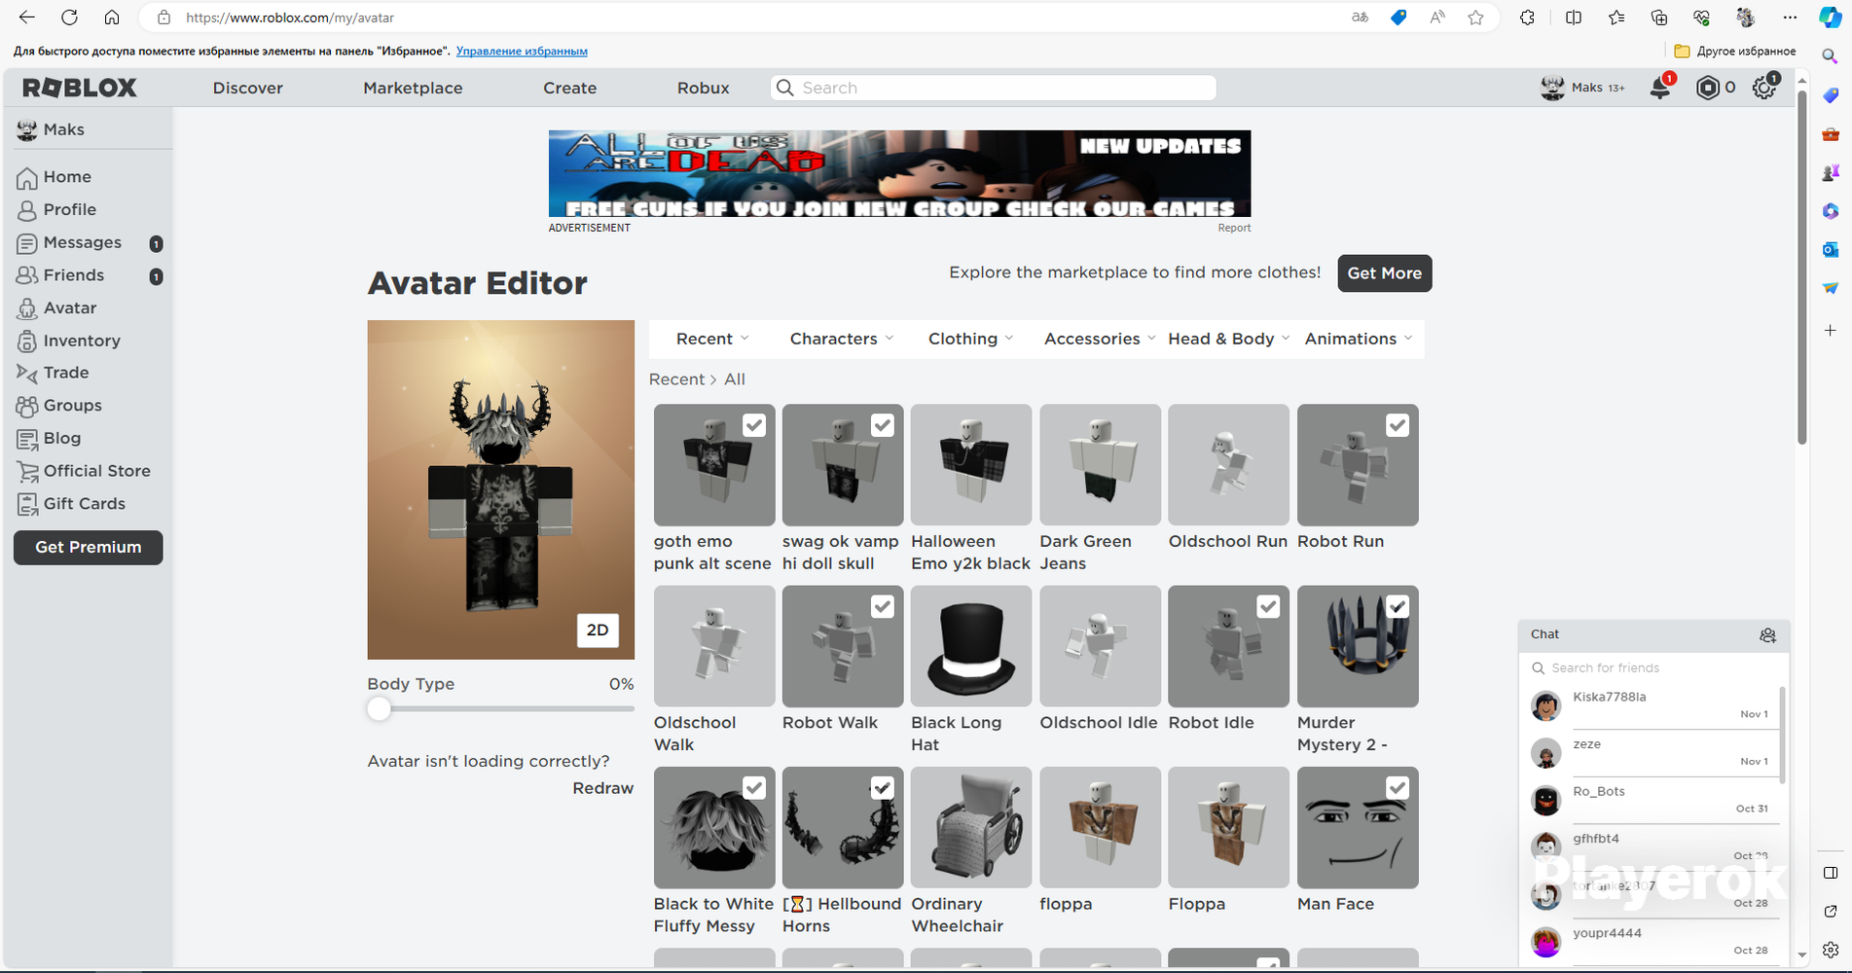
Task: Open the Groups sidebar icon
Action: [x=27, y=406]
